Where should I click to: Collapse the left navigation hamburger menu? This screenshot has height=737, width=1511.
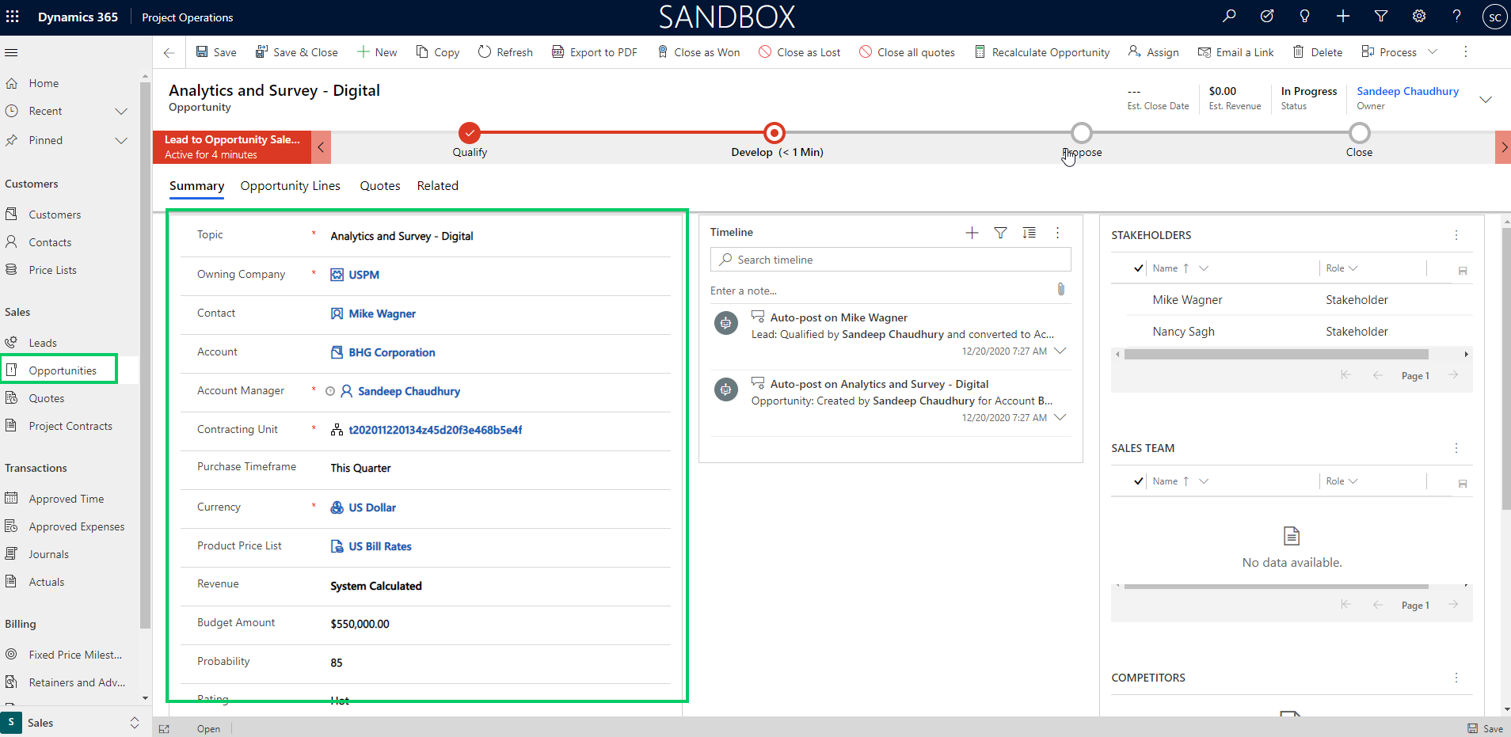pos(12,53)
